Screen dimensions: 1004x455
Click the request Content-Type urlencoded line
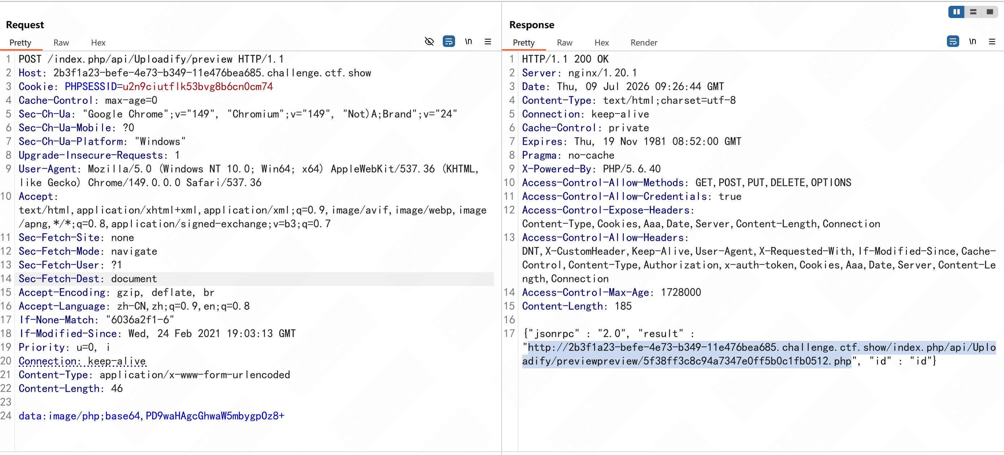coord(154,375)
